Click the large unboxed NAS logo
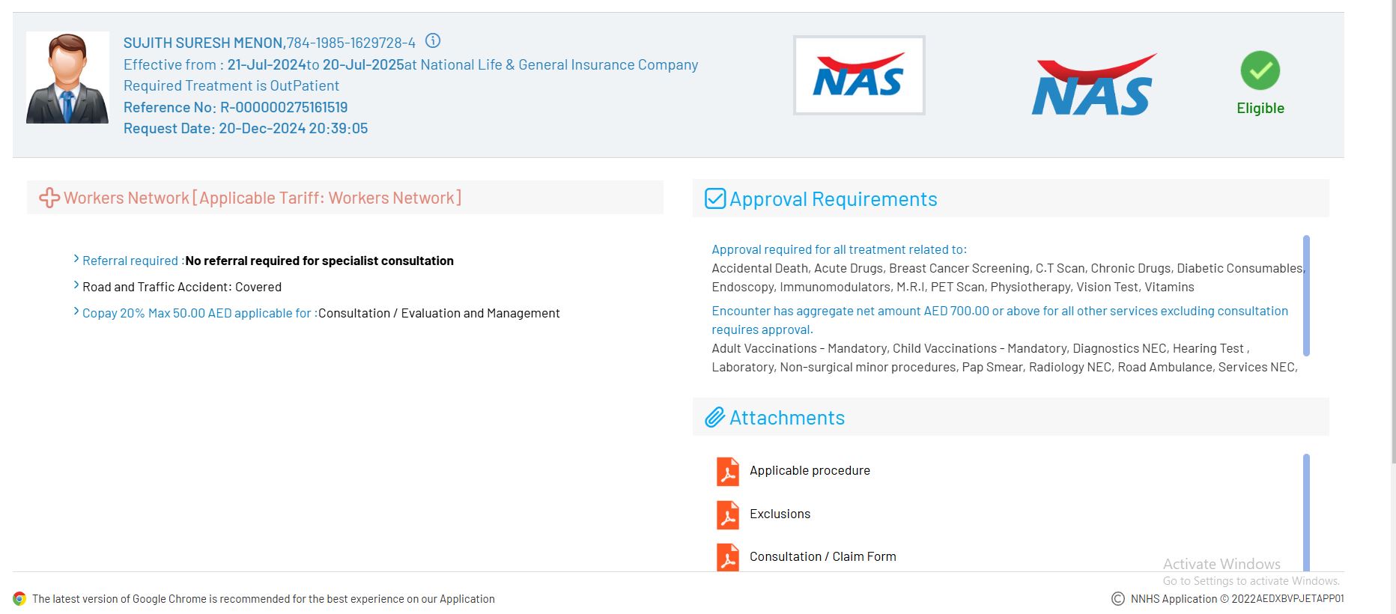 1093,85
